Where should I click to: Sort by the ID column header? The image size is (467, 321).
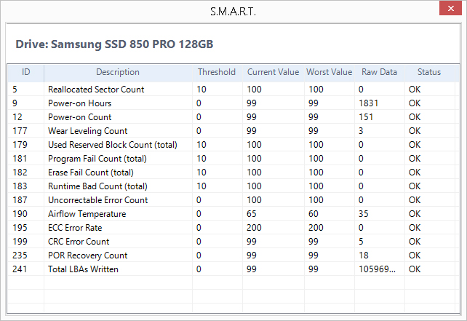[x=26, y=72]
